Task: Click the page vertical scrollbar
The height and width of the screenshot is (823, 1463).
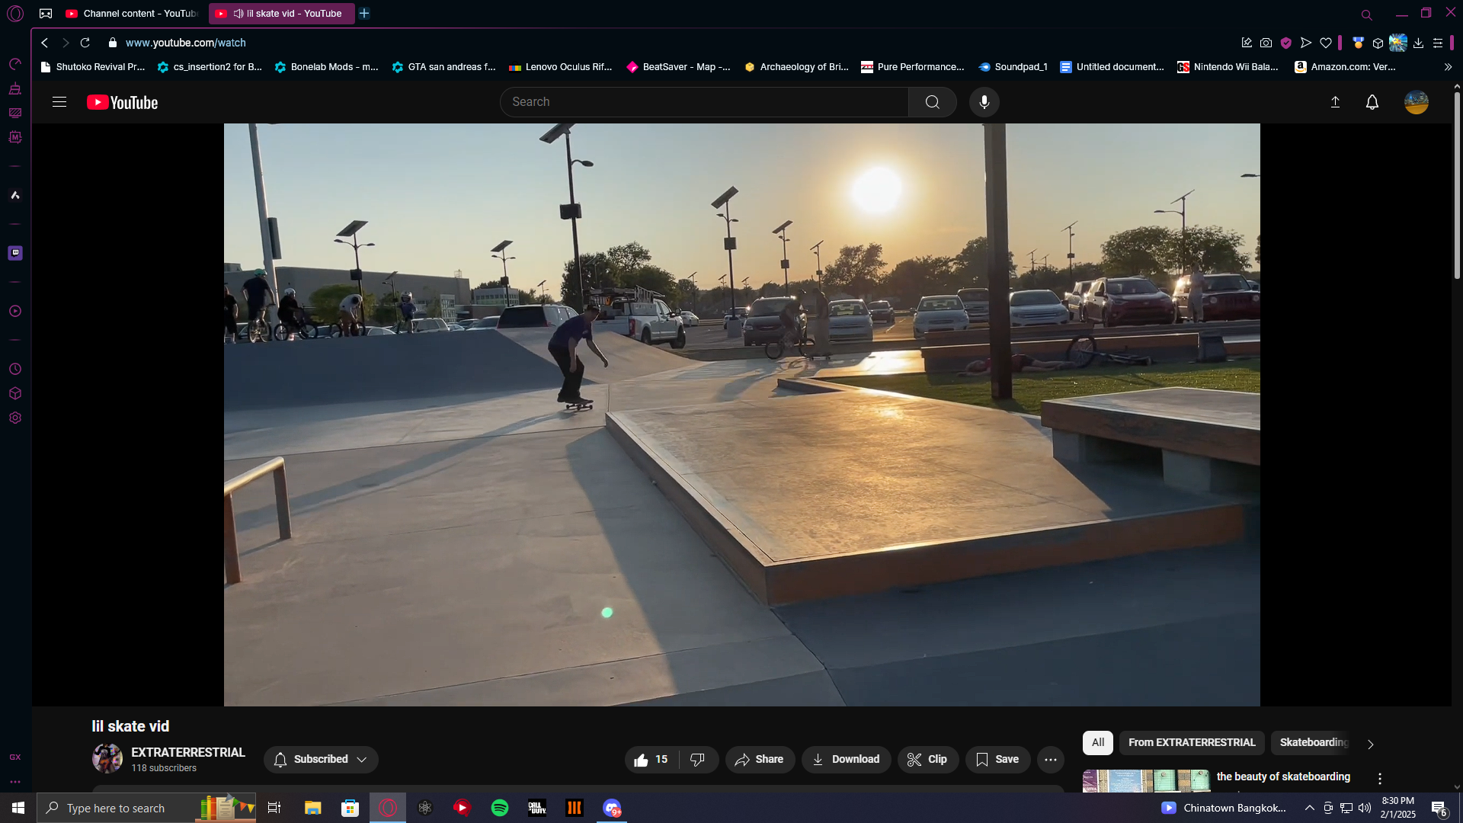Action: [1456, 187]
